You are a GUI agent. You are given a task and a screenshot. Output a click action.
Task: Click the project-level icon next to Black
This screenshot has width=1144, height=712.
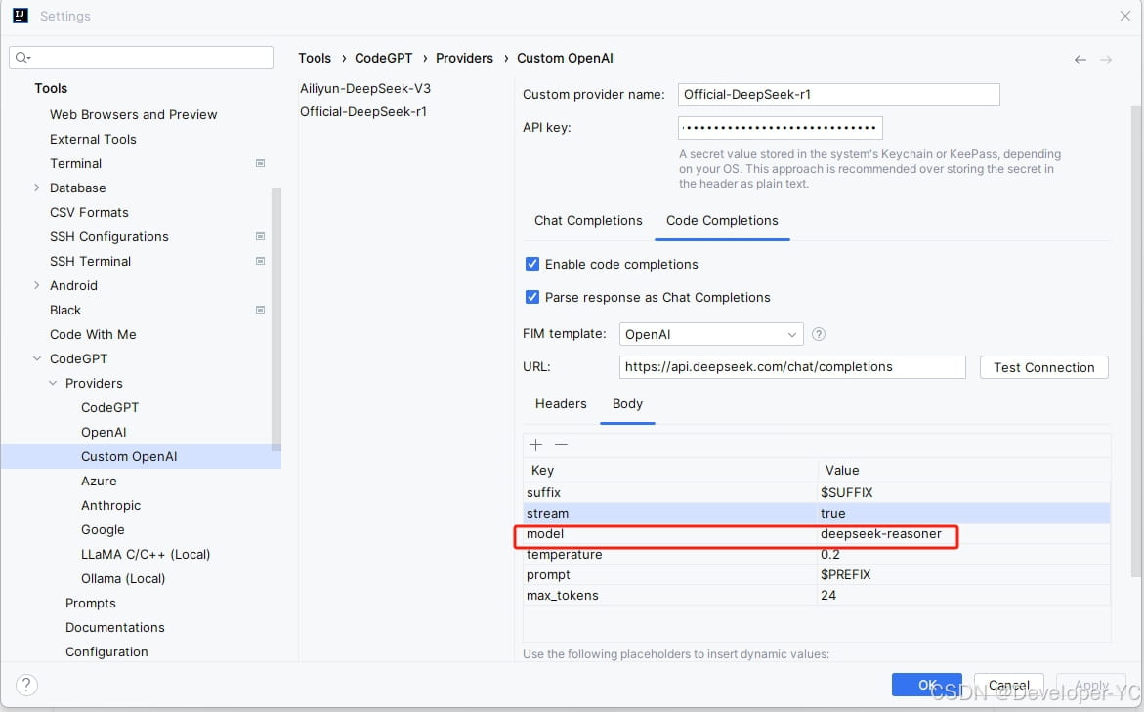point(260,310)
